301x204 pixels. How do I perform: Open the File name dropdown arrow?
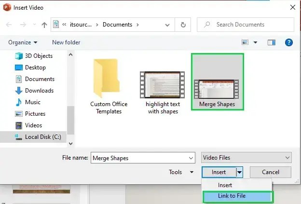click(191, 158)
